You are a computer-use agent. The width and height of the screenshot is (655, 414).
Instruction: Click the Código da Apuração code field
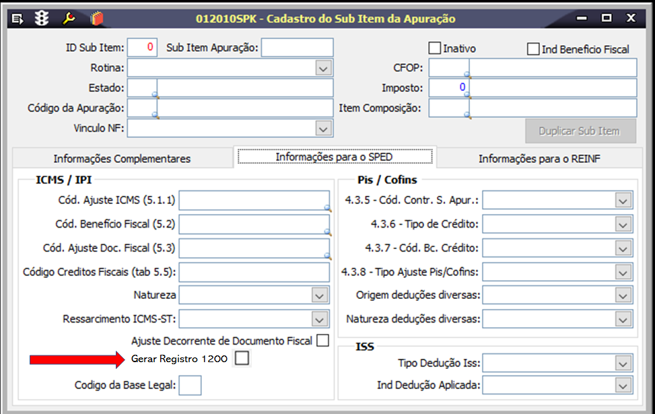pos(142,108)
